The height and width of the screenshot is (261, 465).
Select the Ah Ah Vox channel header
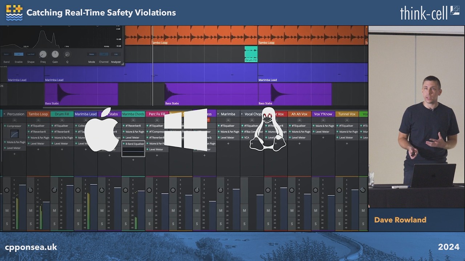point(299,114)
